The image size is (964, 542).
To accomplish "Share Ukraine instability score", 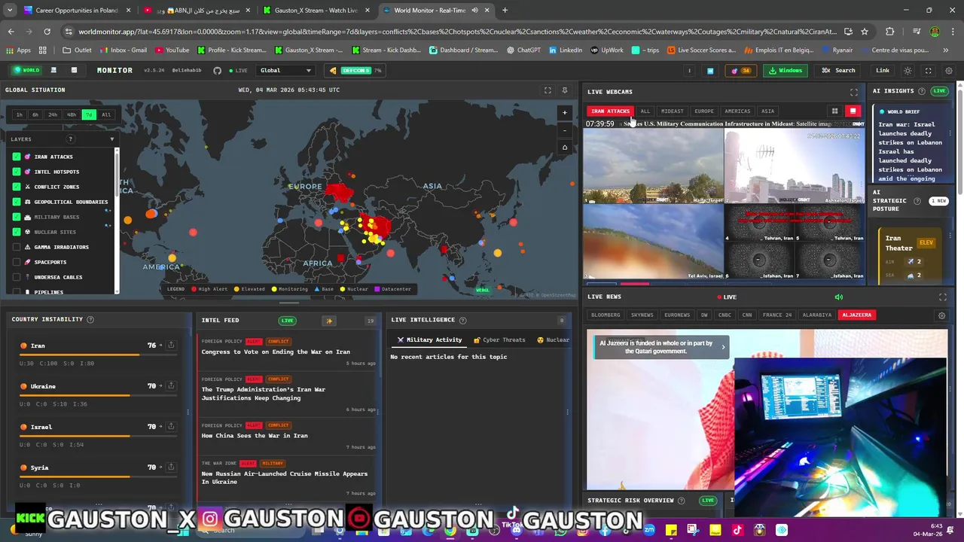I will pos(171,386).
